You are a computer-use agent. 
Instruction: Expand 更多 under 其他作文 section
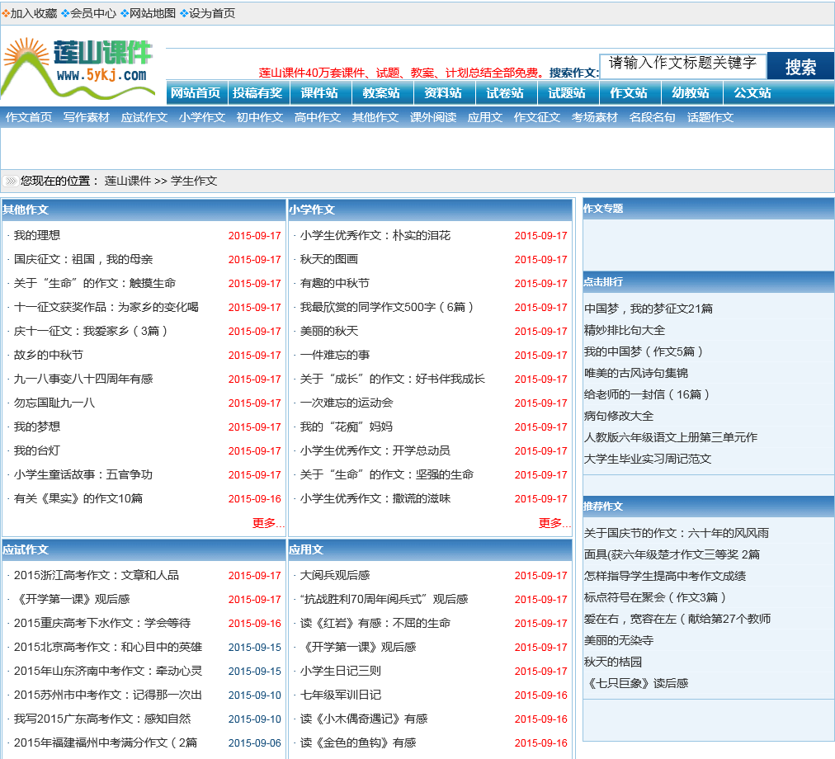(x=268, y=523)
